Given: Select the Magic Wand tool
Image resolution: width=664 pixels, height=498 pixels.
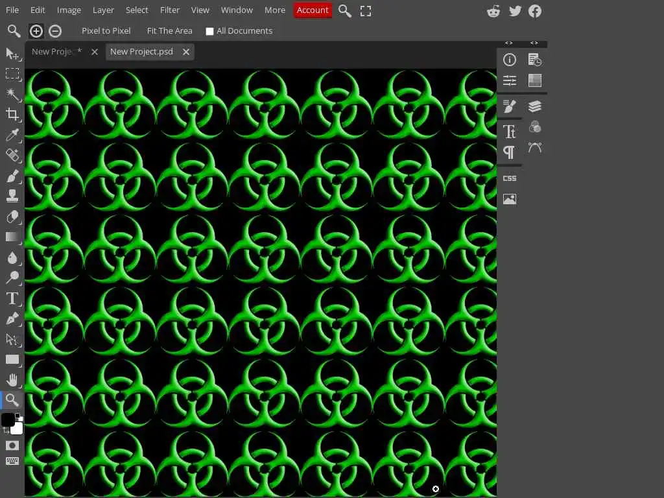Looking at the screenshot, I should (12, 94).
